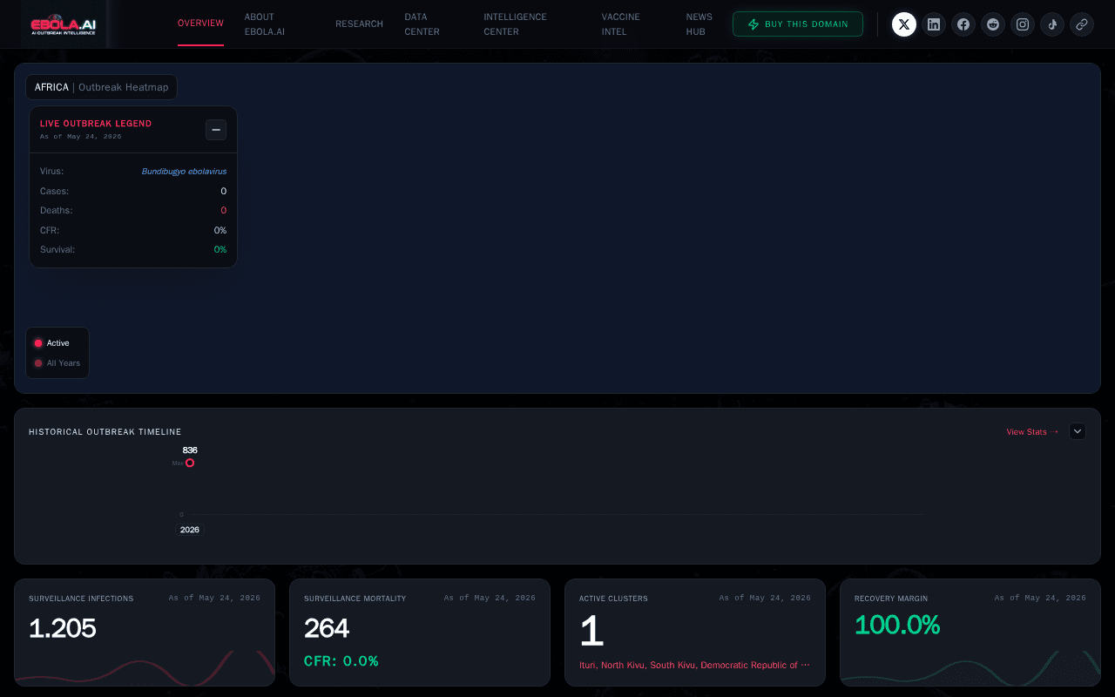Viewport: 1115px width, 697px height.
Task: Go to the Overview tab
Action: point(200,24)
